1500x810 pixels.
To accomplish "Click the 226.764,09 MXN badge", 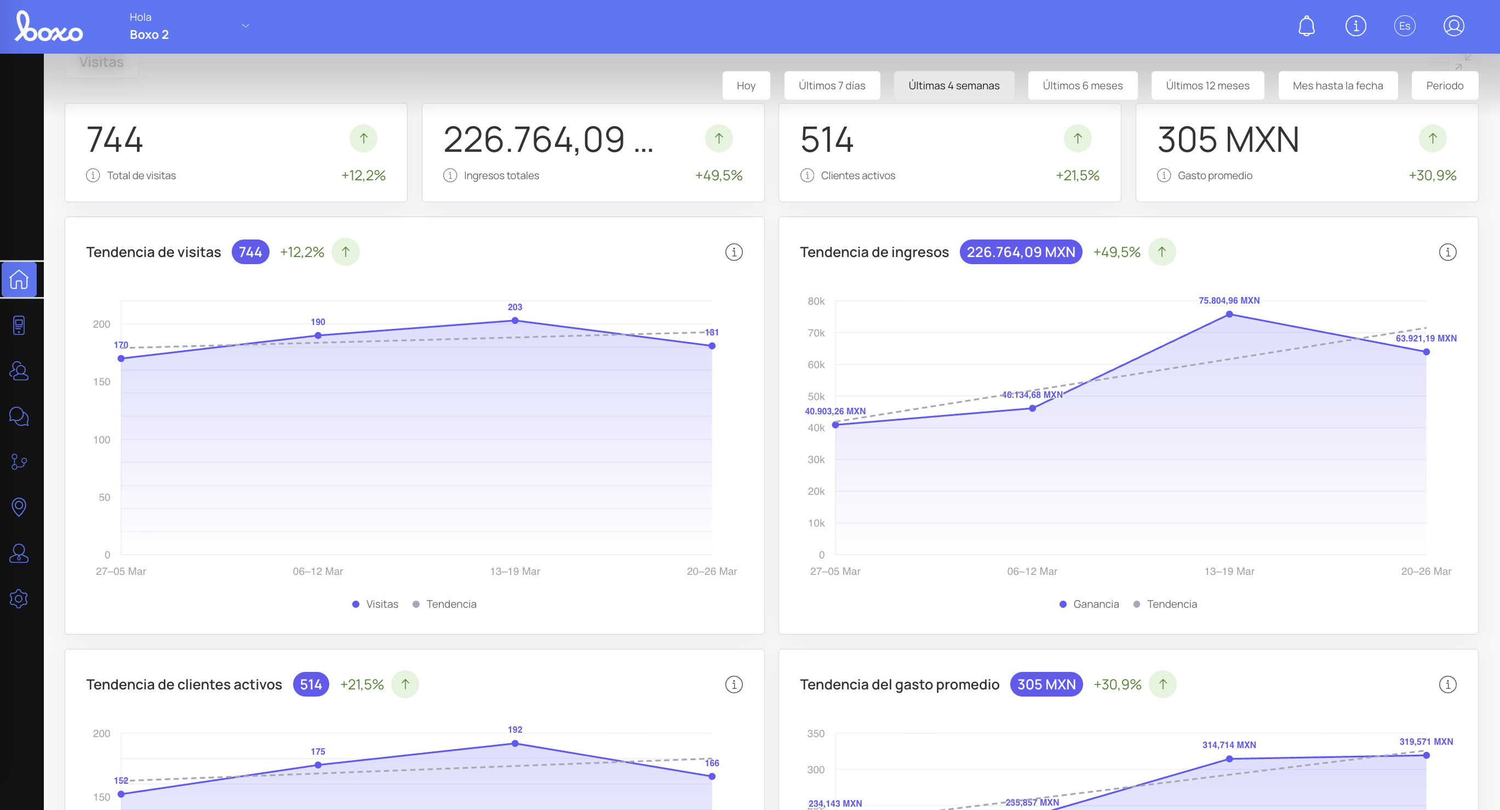I will 1021,252.
